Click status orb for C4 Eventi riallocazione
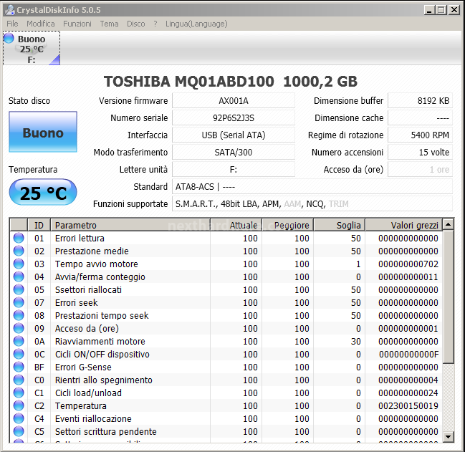465x452 pixels. [19, 418]
